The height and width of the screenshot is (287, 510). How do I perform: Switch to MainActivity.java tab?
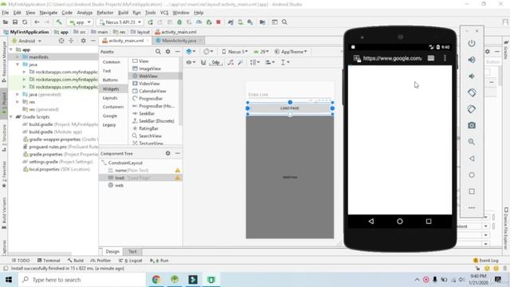[178, 41]
